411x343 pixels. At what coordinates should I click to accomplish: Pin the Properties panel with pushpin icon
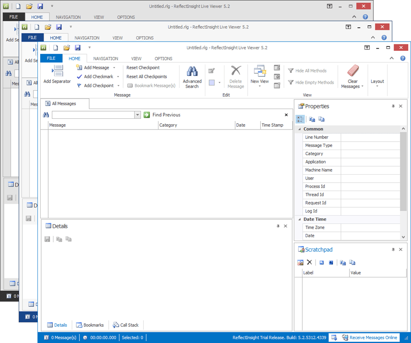[393, 106]
